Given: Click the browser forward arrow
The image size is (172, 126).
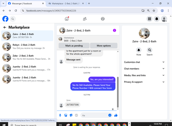Looking at the screenshot, I should pyautogui.click(x=10, y=11).
